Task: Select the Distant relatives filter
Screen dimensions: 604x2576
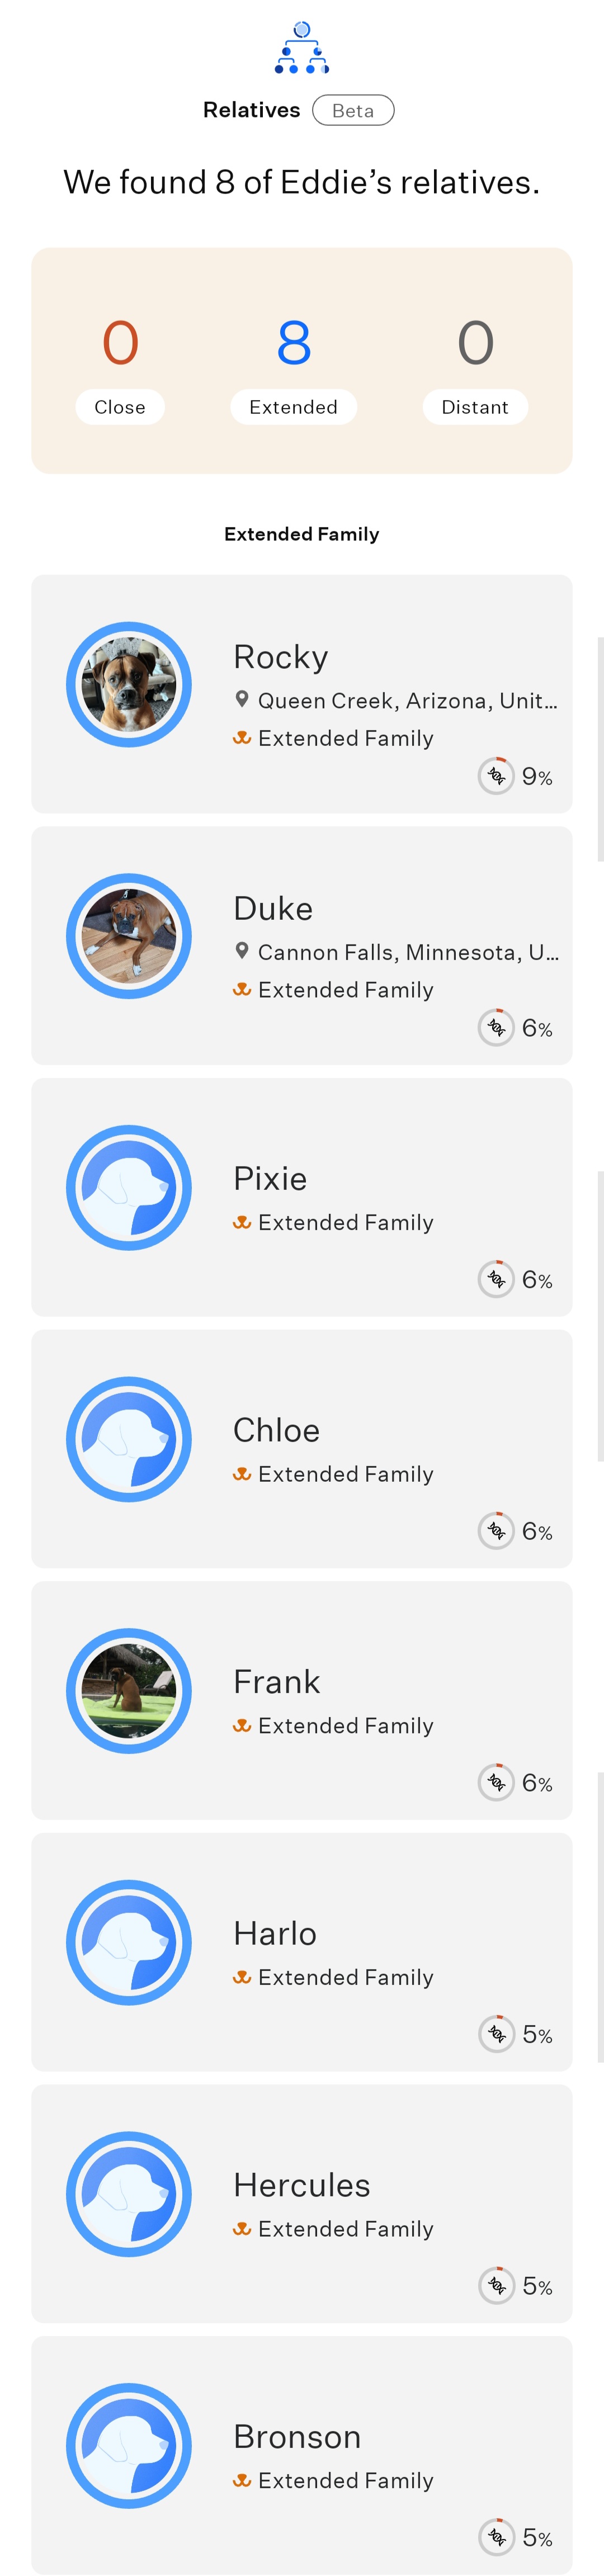Action: click(x=475, y=407)
